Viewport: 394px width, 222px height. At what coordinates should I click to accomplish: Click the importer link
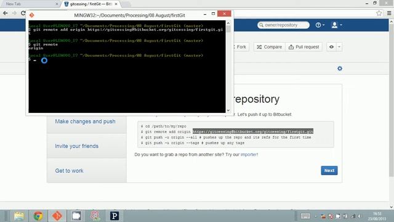(x=249, y=155)
